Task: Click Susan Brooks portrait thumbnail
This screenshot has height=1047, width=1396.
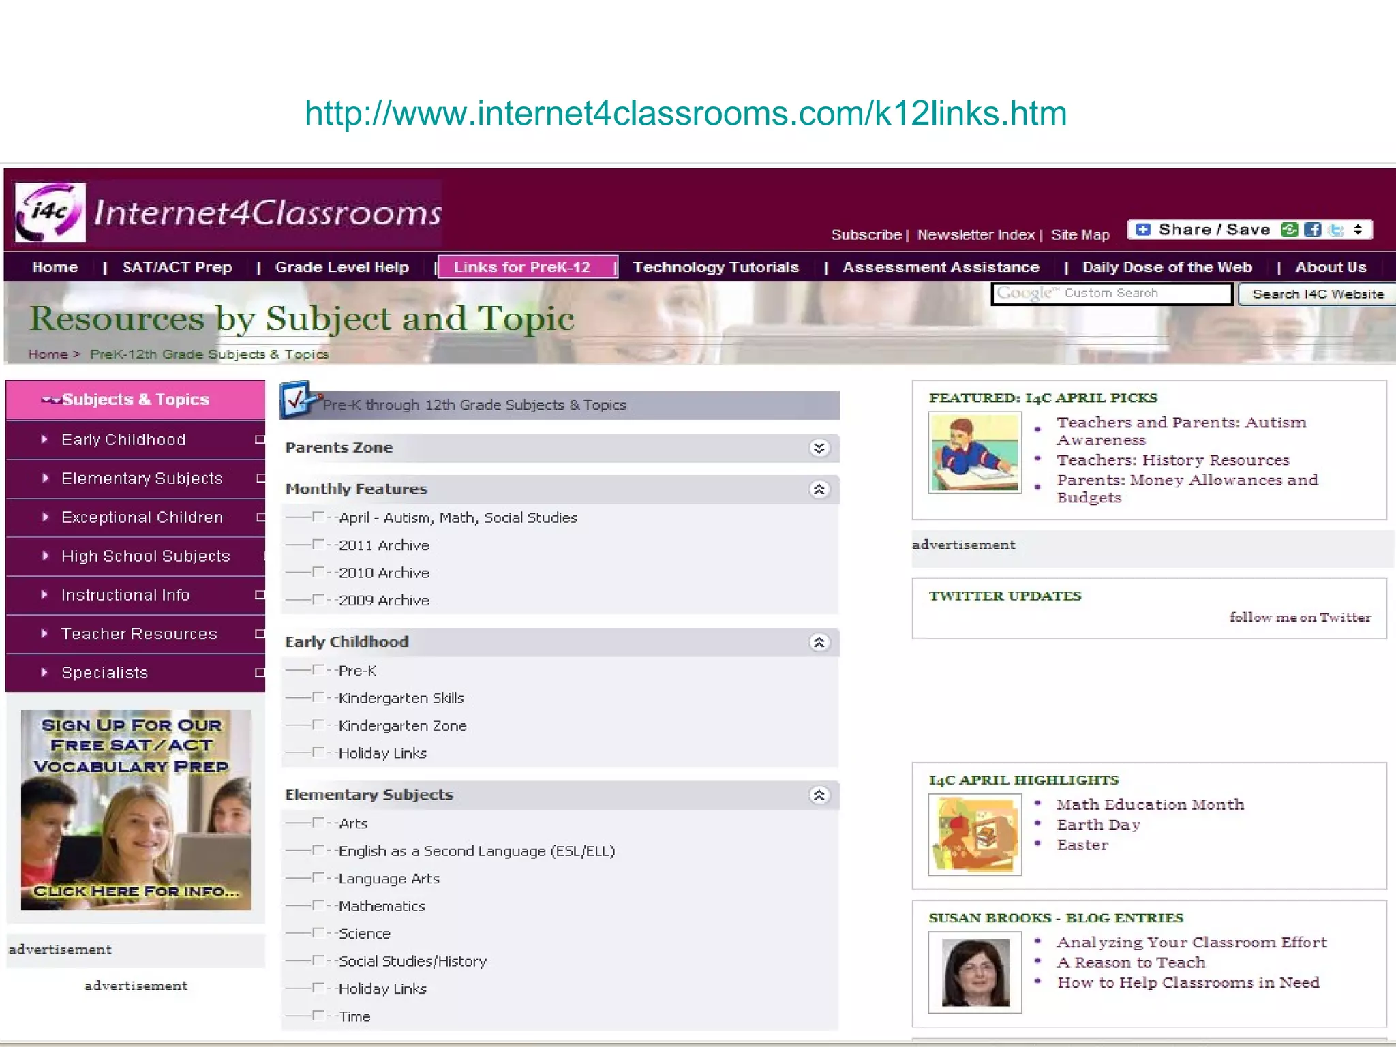Action: 975,972
